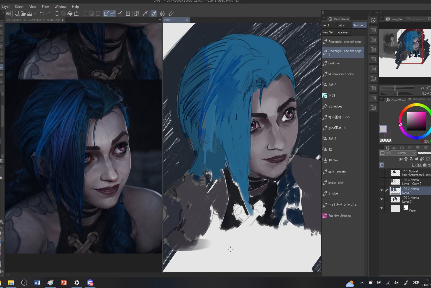Expand the save options dropdown arrow
Image resolution: width=431 pixels, height=288 pixels.
(x=35, y=13)
